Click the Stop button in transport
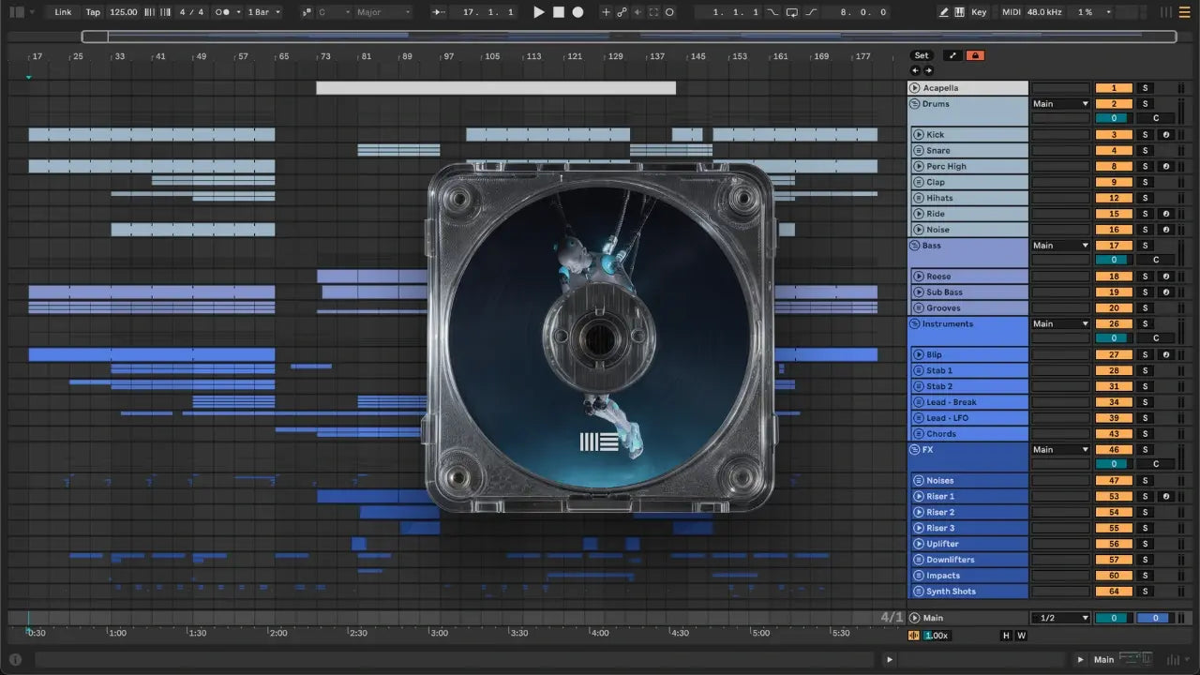 click(558, 12)
